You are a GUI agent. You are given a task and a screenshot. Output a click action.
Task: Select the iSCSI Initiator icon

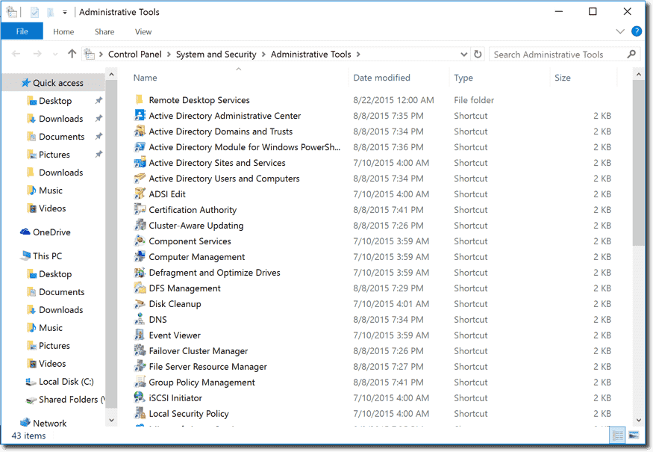[140, 397]
